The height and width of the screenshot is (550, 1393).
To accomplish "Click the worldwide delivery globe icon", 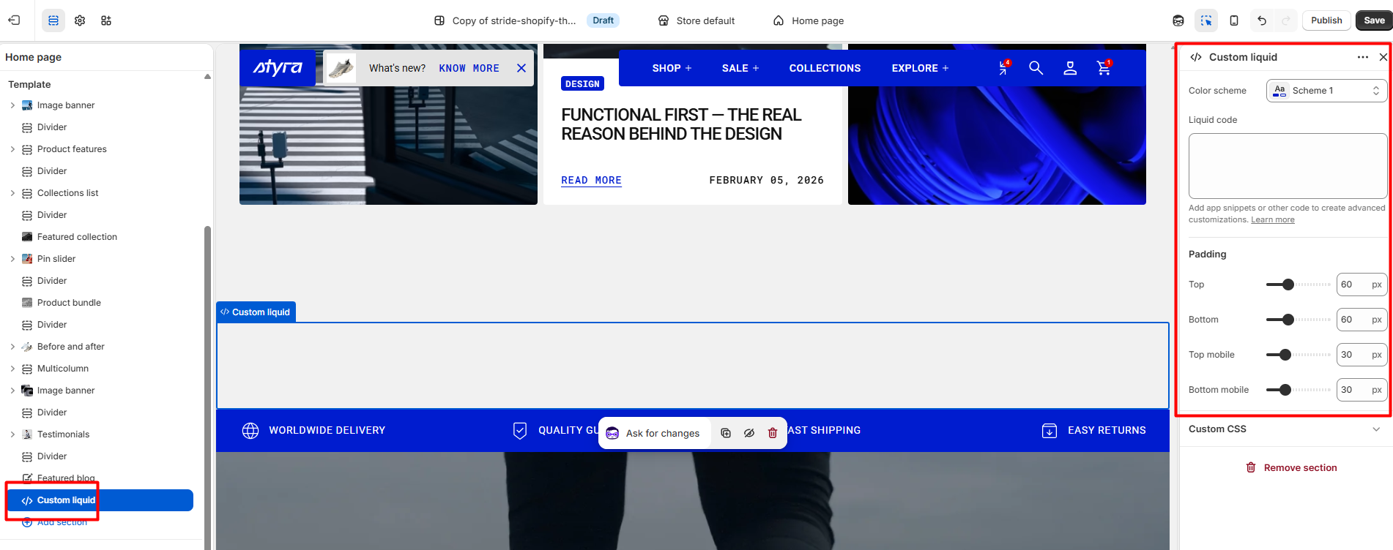I will [x=250, y=431].
